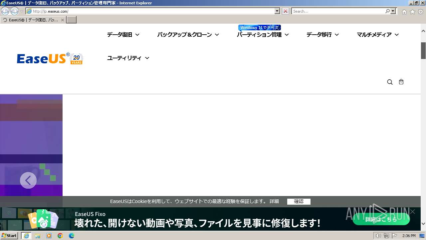Viewport: 426px width, 240px height.
Task: Close the EaseUS Fixo banner ad
Action: (413, 212)
